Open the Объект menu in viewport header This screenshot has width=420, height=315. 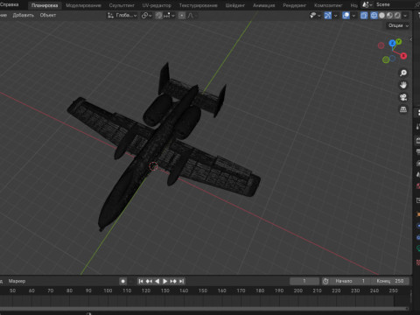[x=48, y=15]
